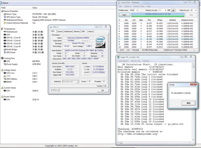Open the Processor #1 selection dropdown

click(x=77, y=82)
